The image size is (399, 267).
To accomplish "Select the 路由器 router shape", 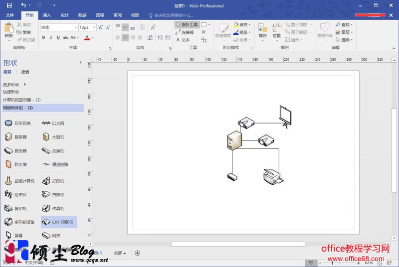I will tap(15, 150).
